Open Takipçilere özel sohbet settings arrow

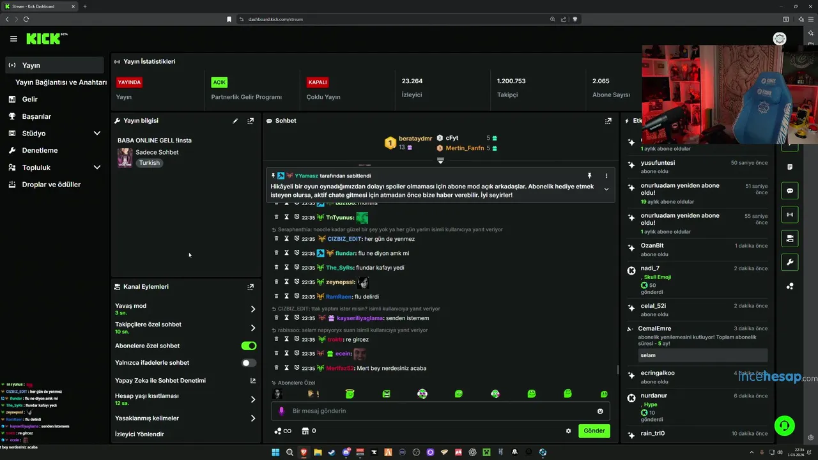point(253,328)
